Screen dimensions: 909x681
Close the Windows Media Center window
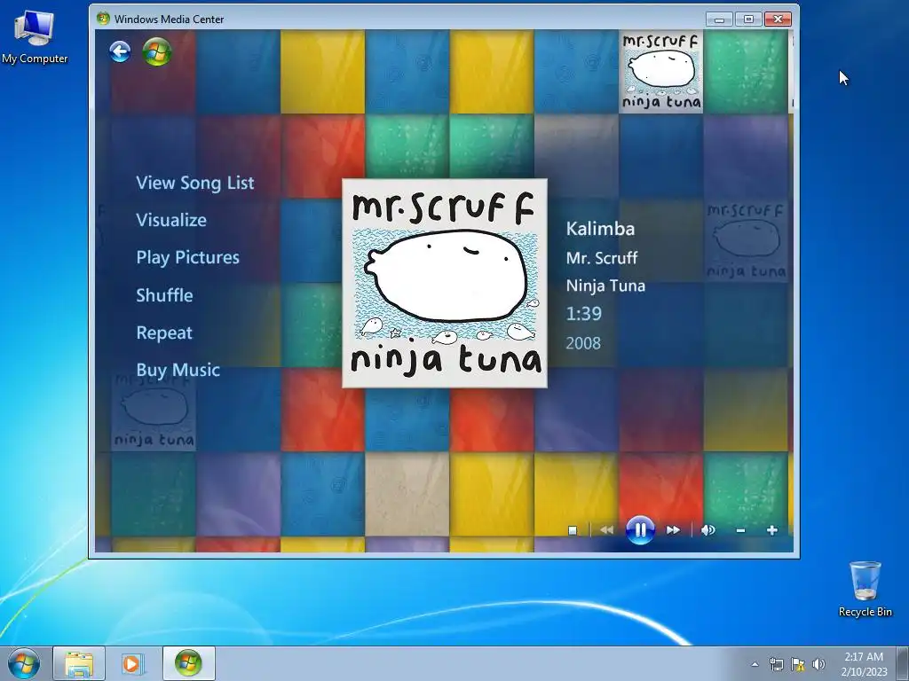778,20
